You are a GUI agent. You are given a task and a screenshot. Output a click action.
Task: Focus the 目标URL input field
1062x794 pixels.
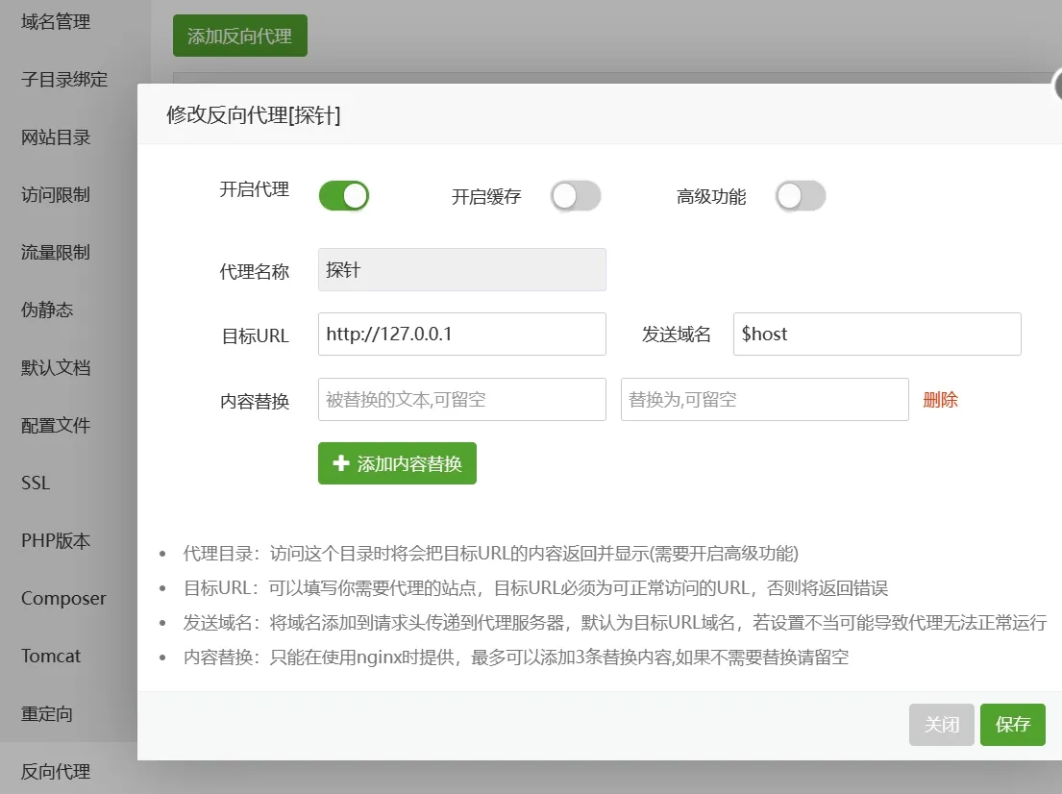[x=461, y=335]
